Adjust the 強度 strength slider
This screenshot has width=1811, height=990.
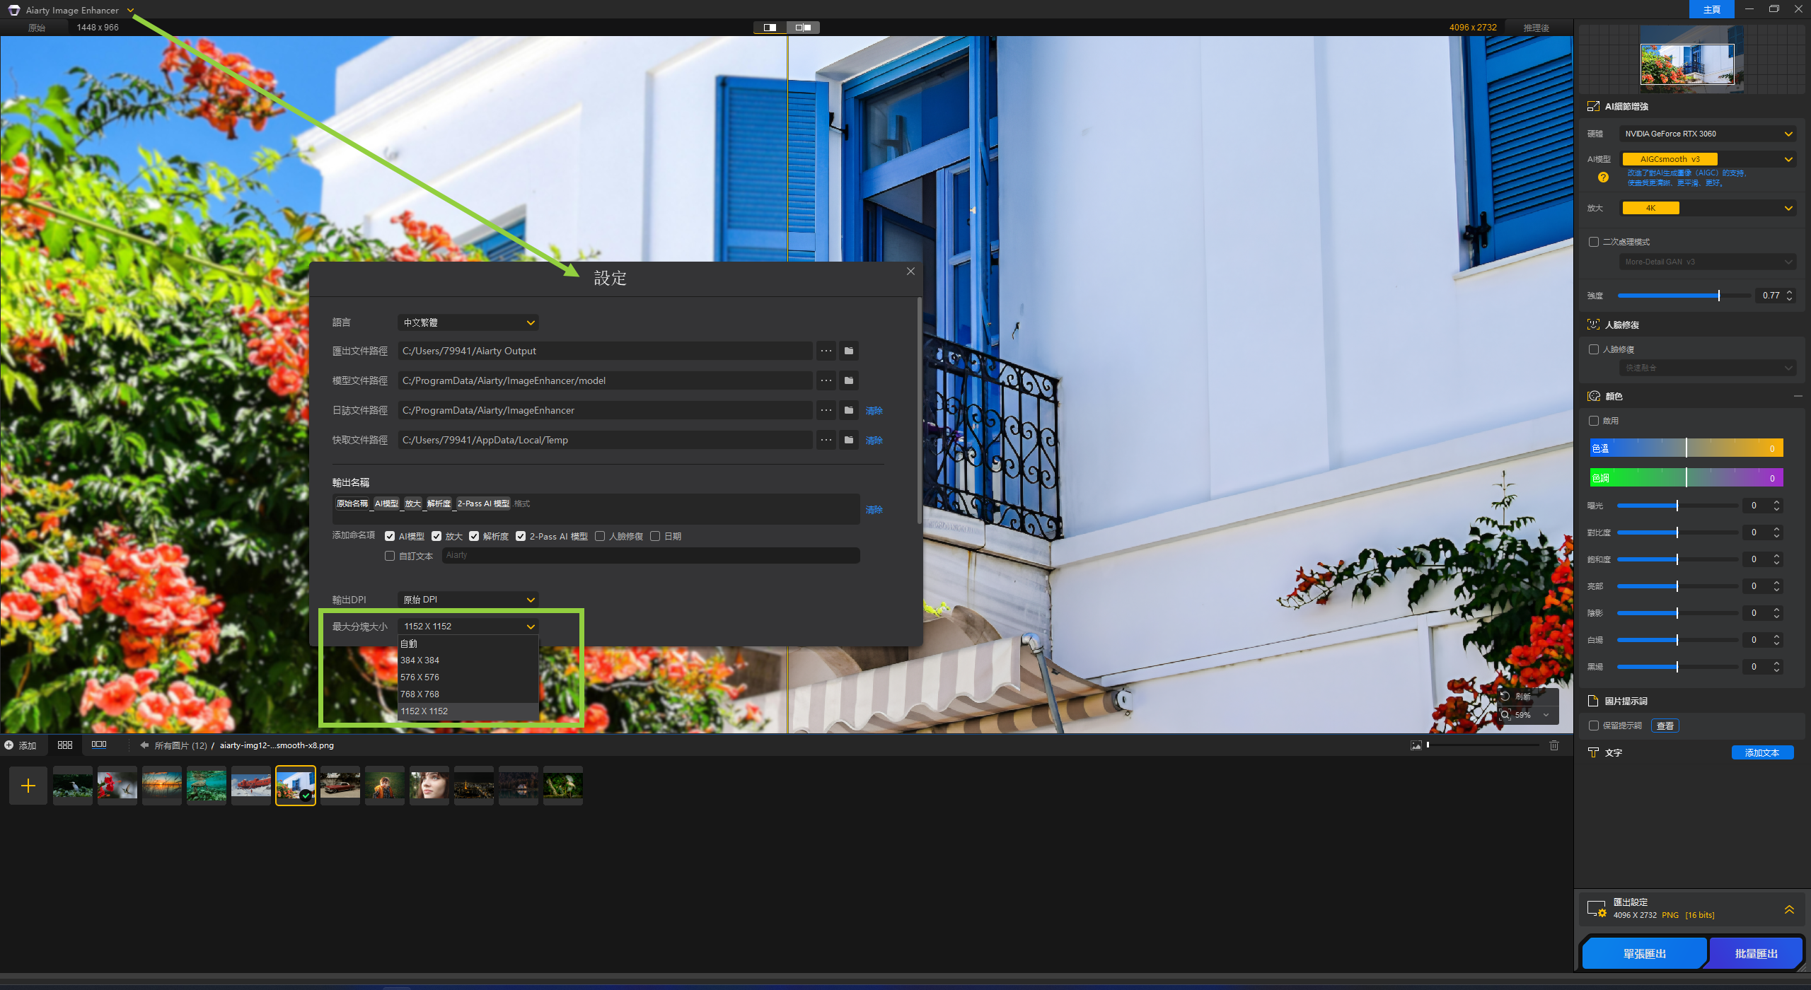pos(1718,296)
